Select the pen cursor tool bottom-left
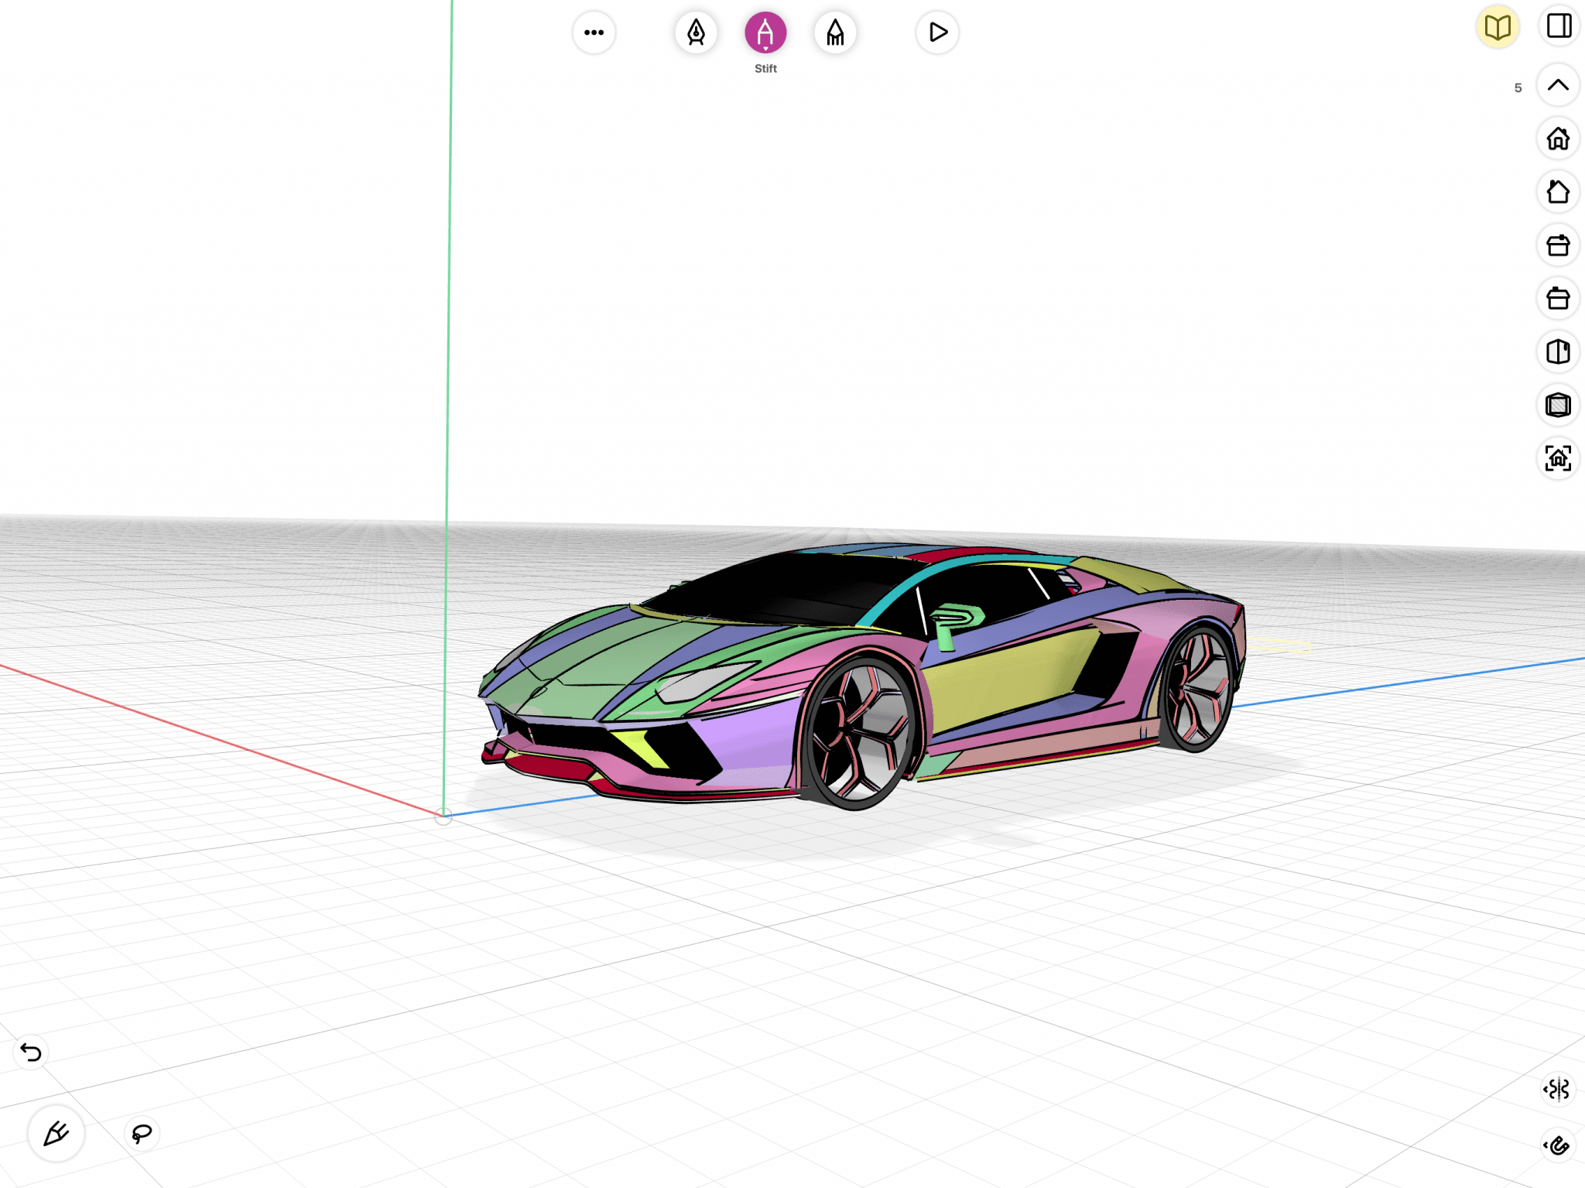This screenshot has width=1585, height=1188. pos(56,1134)
